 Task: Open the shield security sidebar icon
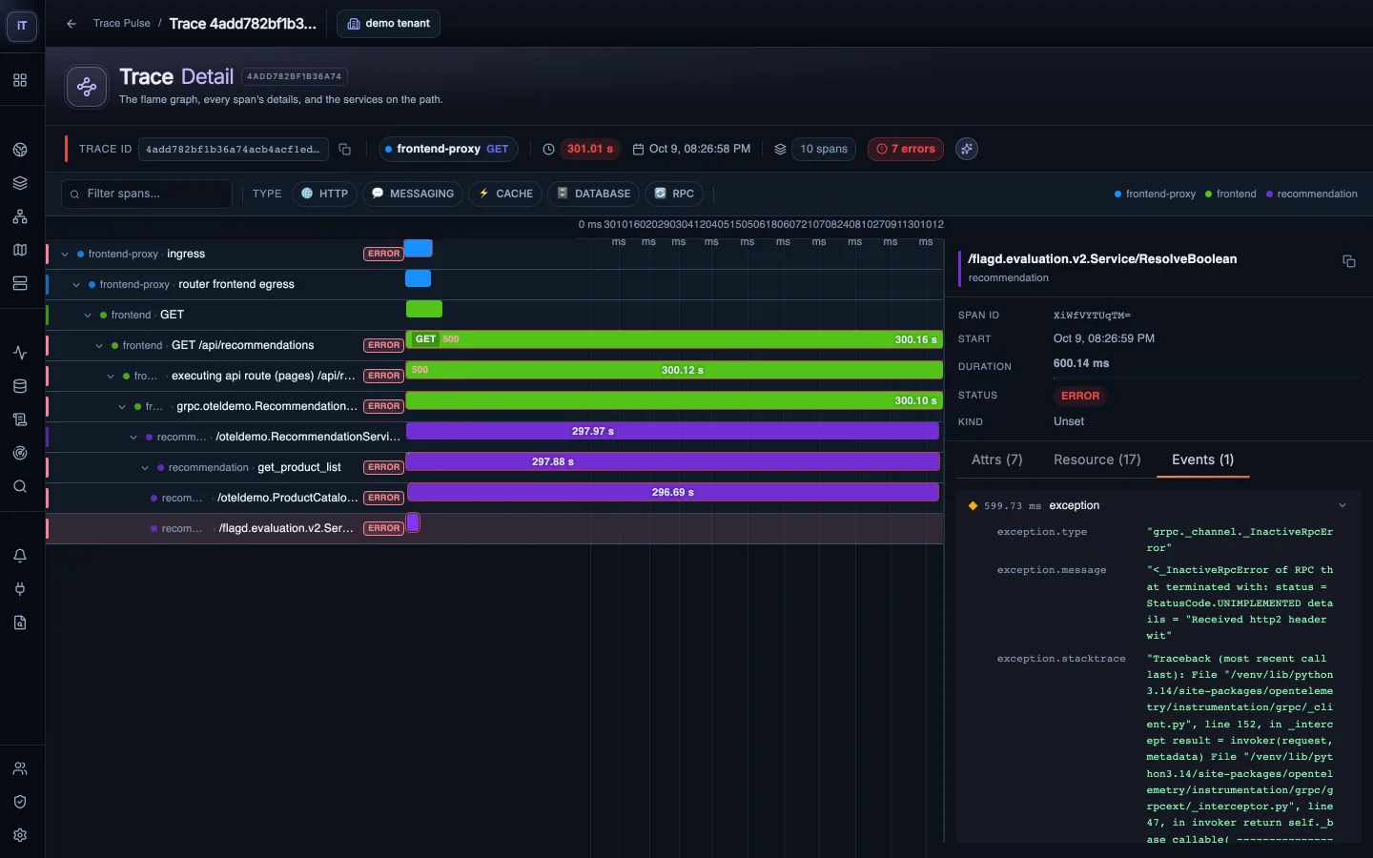pyautogui.click(x=20, y=802)
